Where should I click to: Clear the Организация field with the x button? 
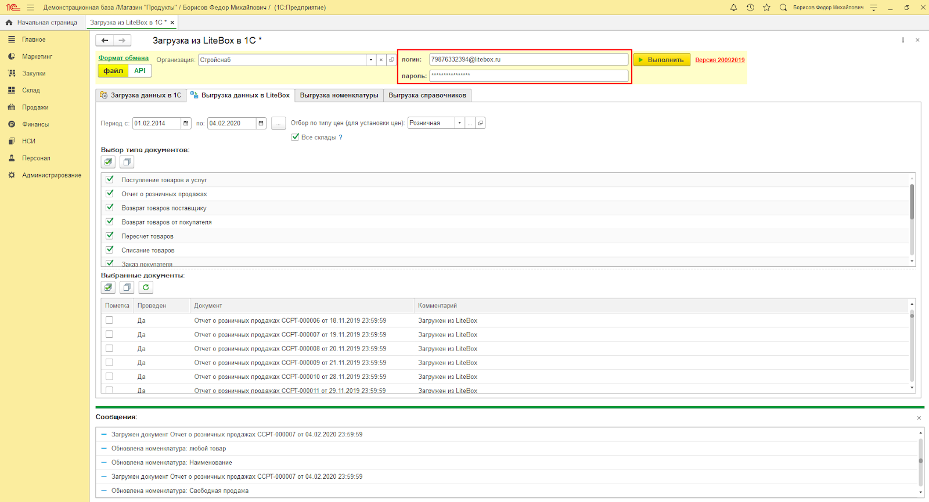381,60
